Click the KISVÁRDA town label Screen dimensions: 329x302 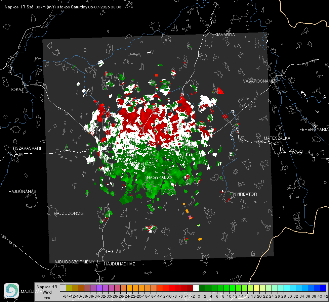[x=224, y=35]
